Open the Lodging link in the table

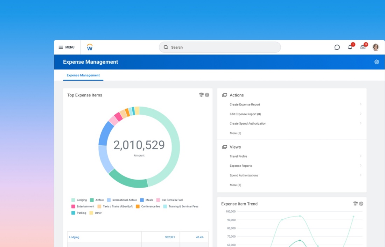[x=74, y=237]
